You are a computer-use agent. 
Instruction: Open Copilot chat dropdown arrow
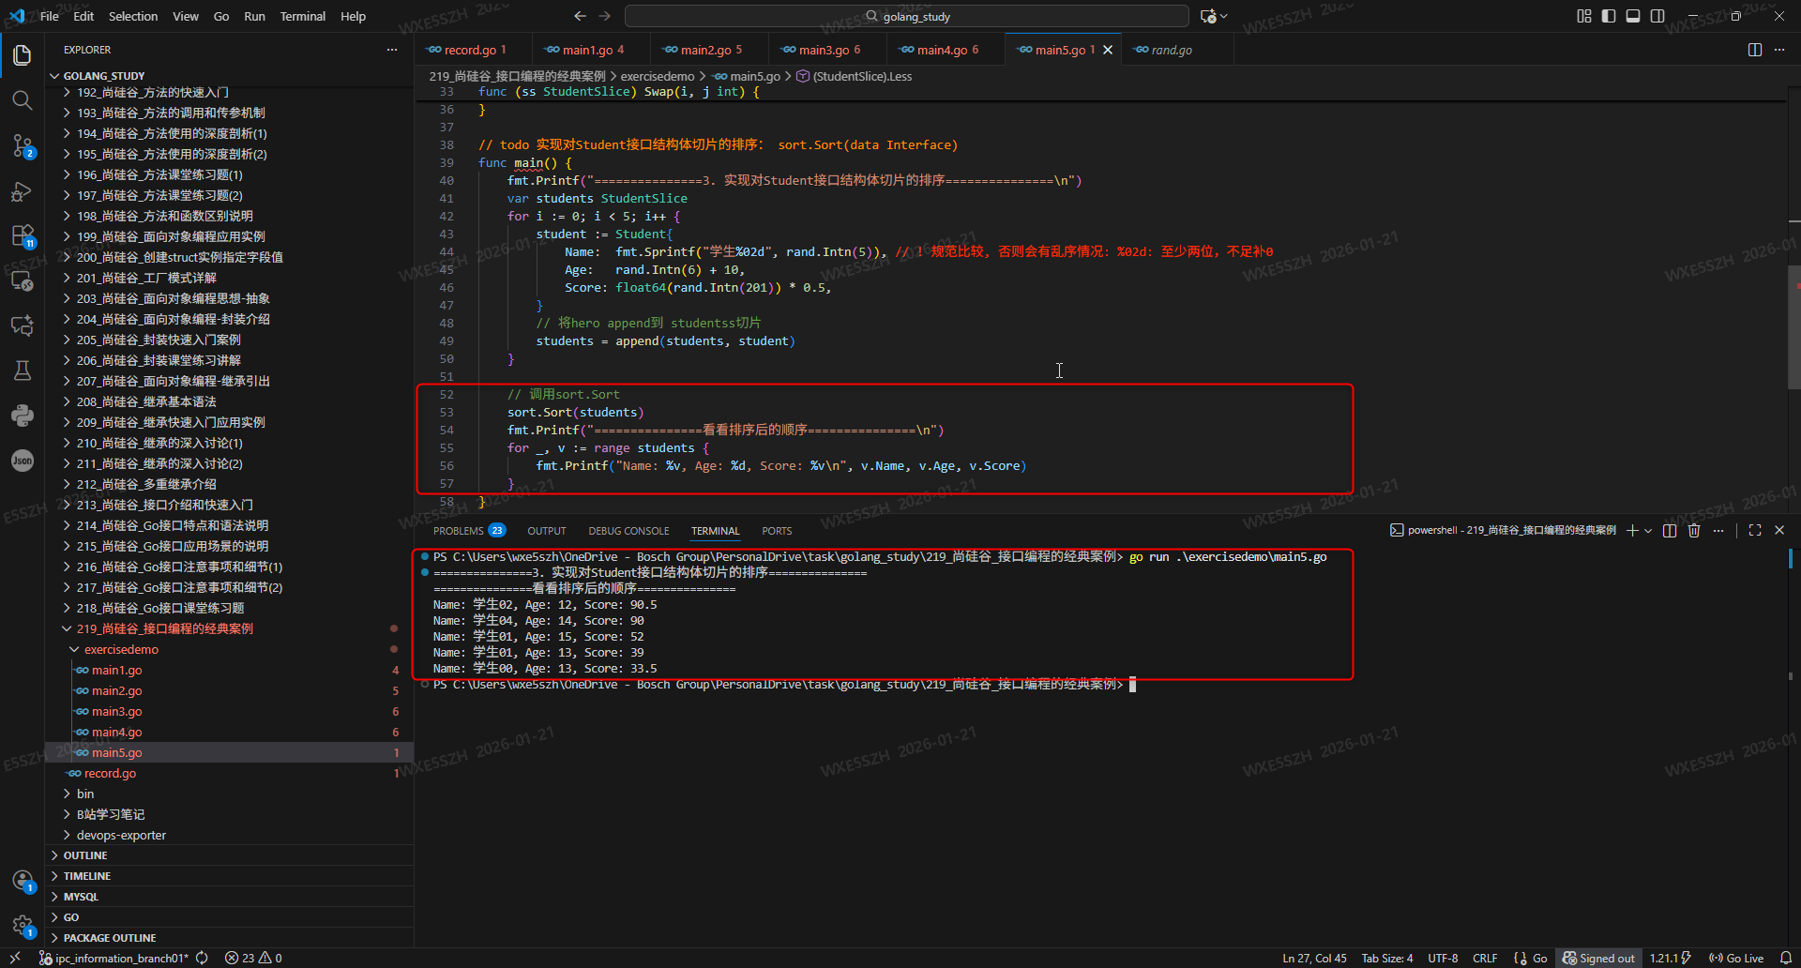1224,16
